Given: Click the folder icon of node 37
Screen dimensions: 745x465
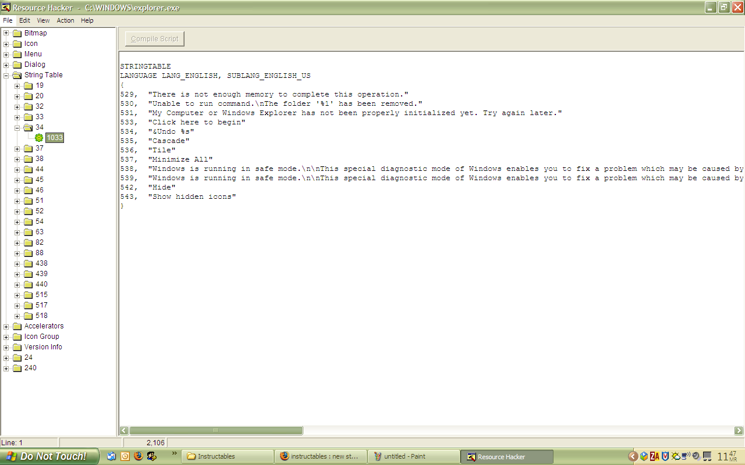Looking at the screenshot, I should (x=28, y=148).
